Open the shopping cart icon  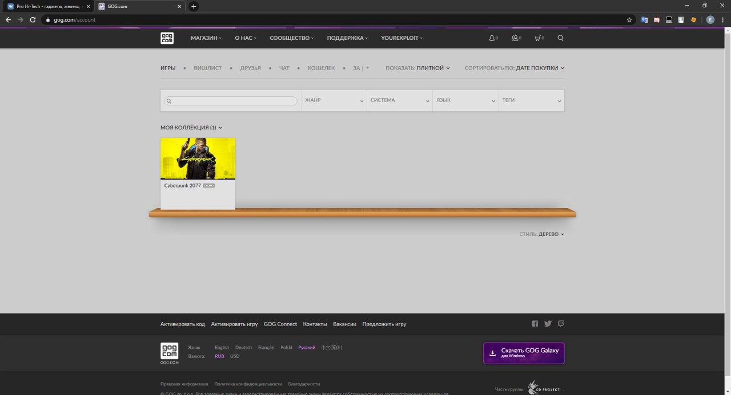537,38
